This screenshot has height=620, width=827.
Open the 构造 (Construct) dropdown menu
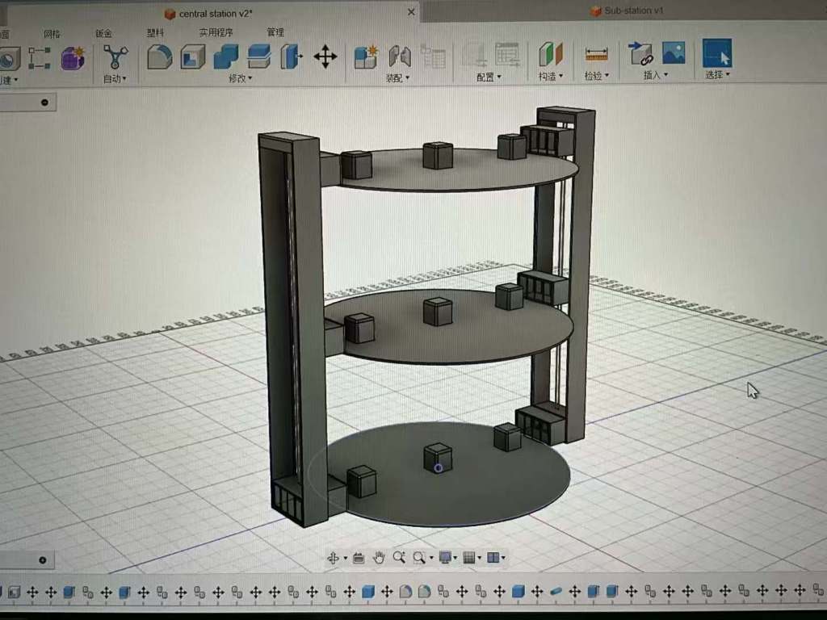(551, 77)
